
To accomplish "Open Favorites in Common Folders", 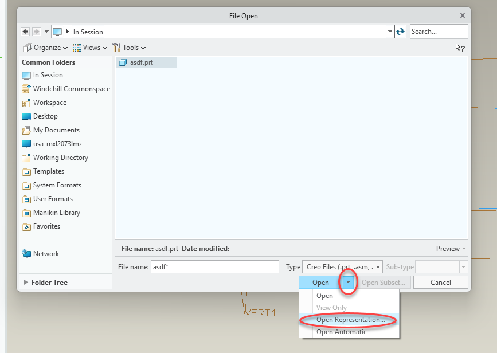I will pyautogui.click(x=41, y=226).
